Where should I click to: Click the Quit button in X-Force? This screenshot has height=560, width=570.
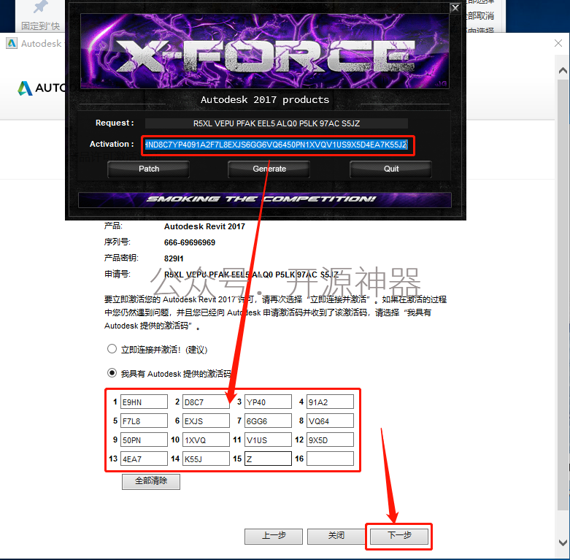(x=390, y=169)
